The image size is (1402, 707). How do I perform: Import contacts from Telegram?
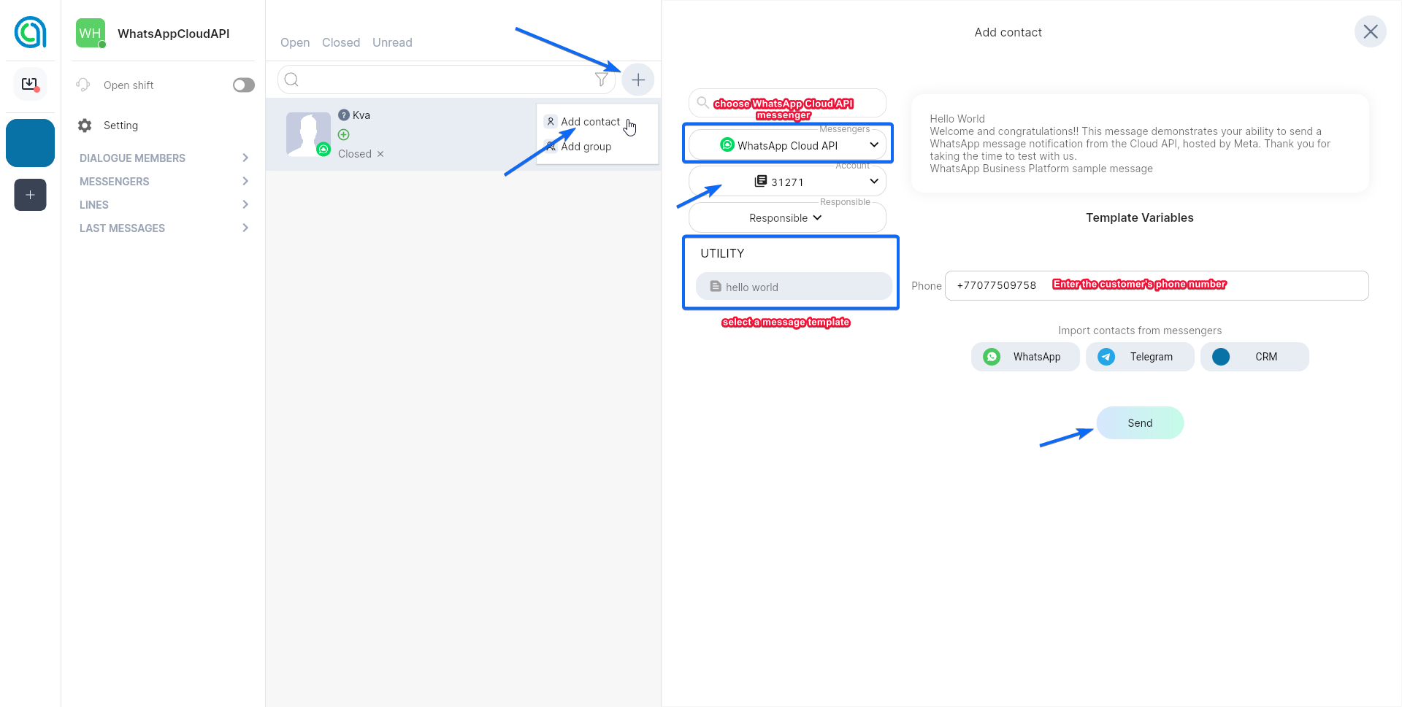tap(1139, 357)
